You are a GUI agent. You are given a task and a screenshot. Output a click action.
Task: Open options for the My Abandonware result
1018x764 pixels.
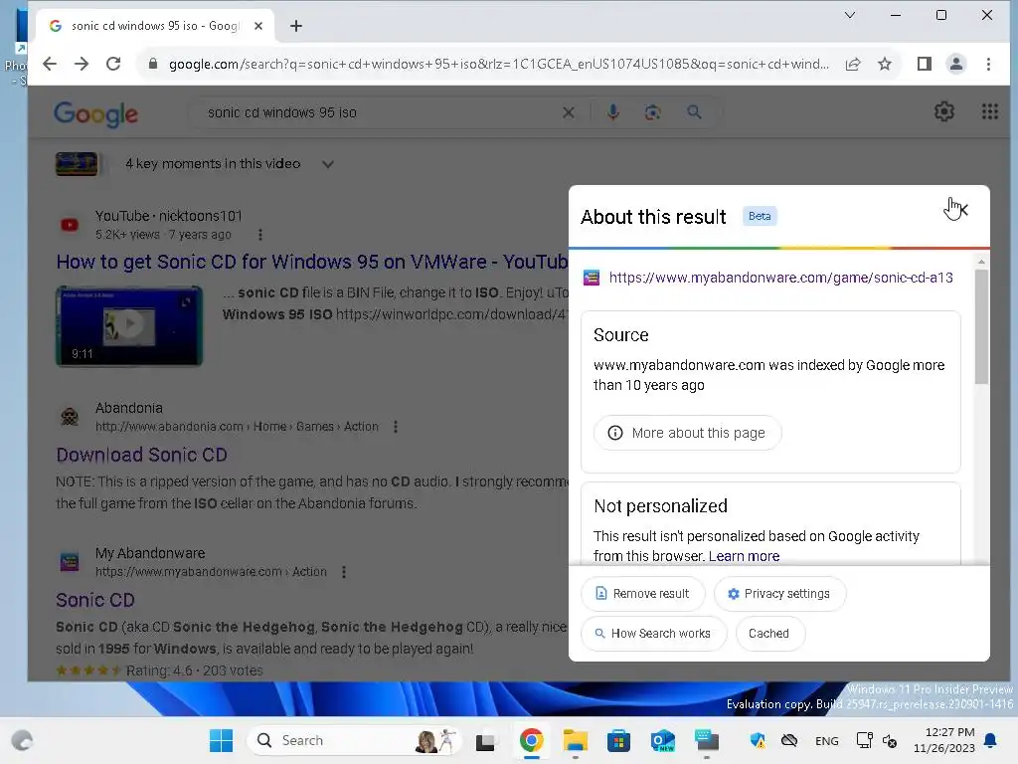(x=344, y=572)
